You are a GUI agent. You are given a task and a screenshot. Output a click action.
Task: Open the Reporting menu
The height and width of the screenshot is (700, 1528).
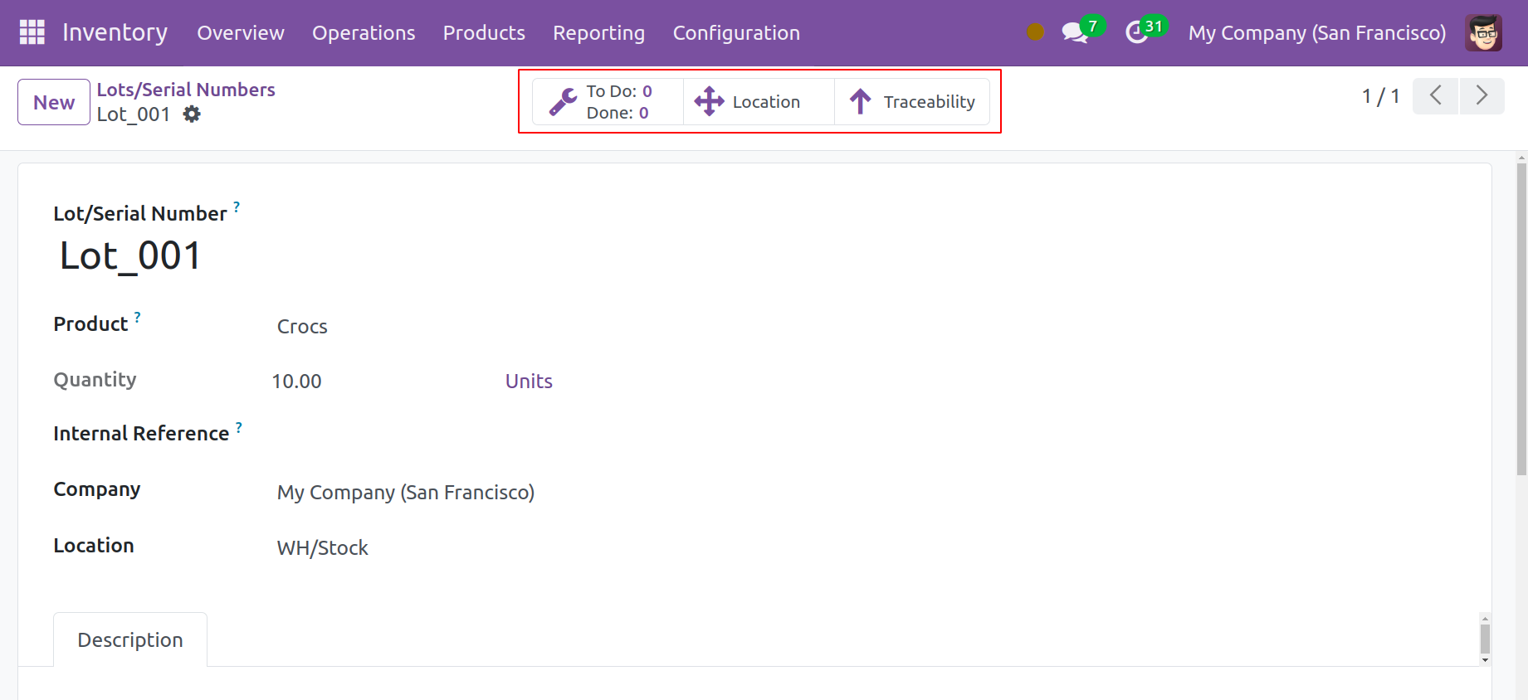coord(598,33)
